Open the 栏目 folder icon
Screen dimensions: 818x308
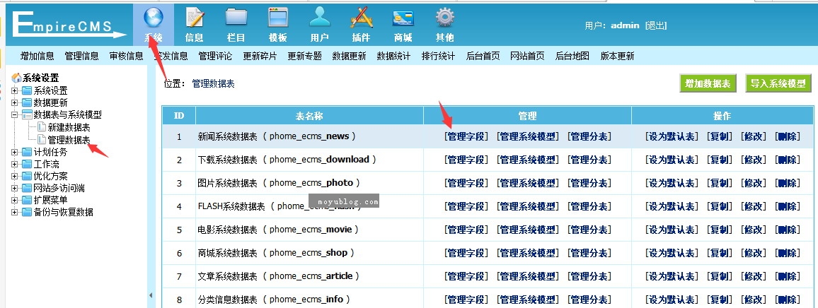[x=236, y=18]
